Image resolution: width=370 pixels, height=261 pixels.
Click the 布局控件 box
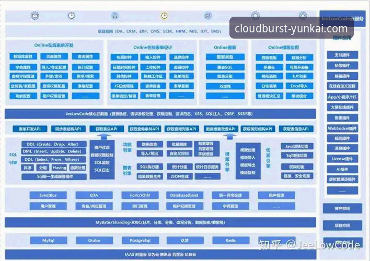[124, 57]
